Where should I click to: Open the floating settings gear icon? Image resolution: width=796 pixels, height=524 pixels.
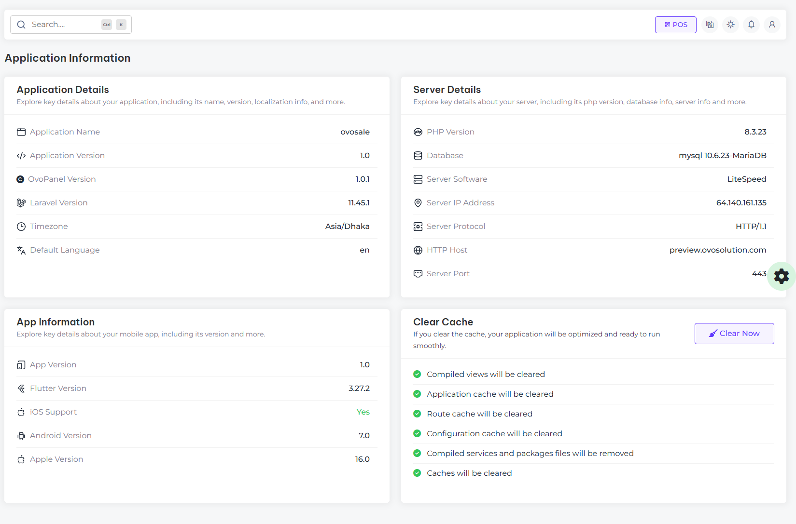point(781,276)
